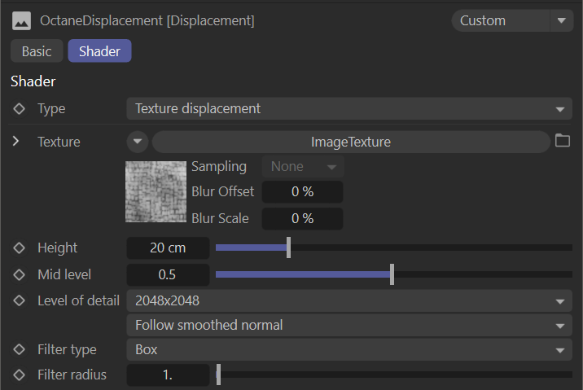Open the Level of detail 2048x2048 dropdown

tap(348, 300)
